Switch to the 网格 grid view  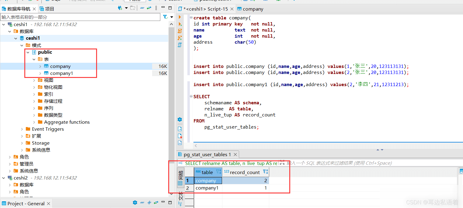[x=180, y=177]
